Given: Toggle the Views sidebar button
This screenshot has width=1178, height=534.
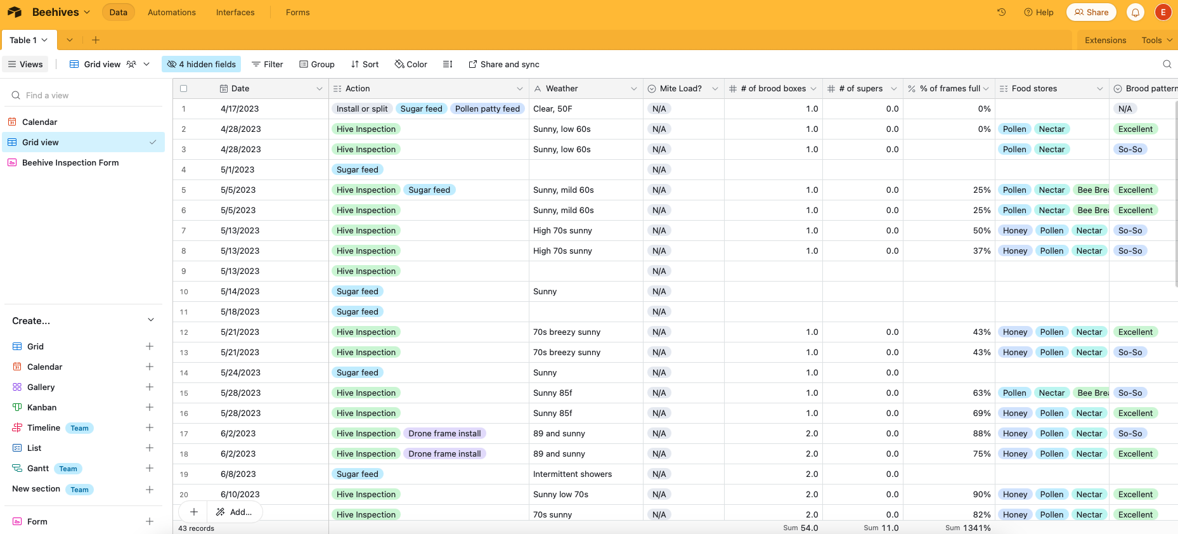Looking at the screenshot, I should (x=25, y=64).
